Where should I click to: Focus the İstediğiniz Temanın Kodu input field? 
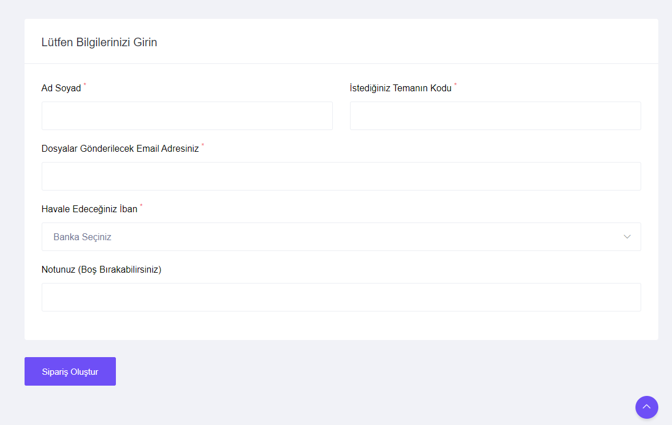tap(496, 116)
